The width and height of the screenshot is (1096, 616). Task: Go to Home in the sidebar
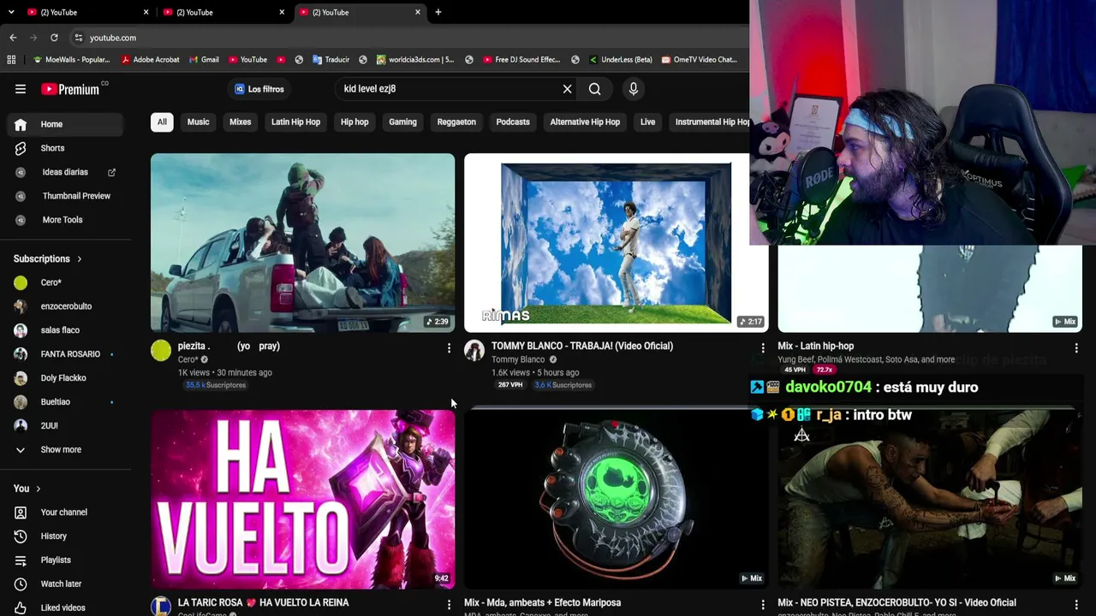(65, 124)
